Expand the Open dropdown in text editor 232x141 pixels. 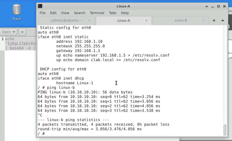(x=8, y=32)
